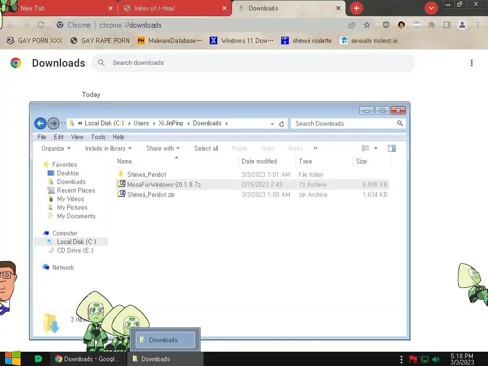The height and width of the screenshot is (366, 488).
Task: Click the Select all toolbar button
Action: [x=206, y=149]
